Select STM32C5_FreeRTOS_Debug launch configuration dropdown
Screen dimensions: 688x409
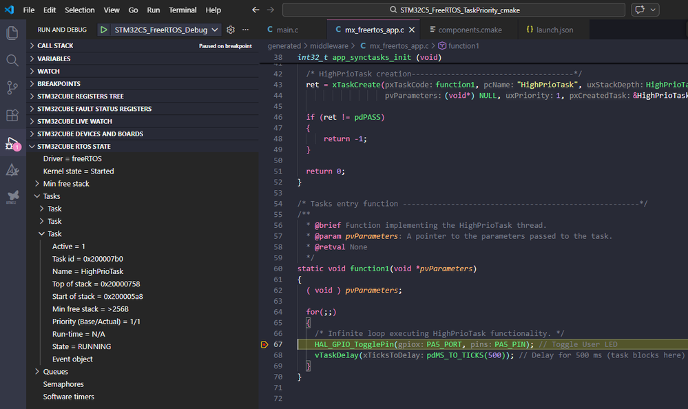tap(166, 30)
